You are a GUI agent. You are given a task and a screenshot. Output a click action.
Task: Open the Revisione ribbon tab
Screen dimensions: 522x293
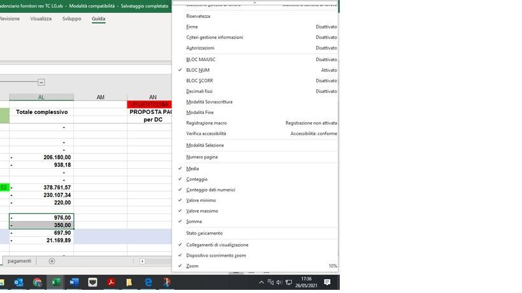[10, 18]
